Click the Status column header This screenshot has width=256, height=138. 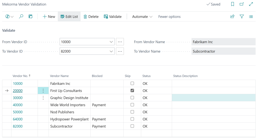tap(146, 76)
